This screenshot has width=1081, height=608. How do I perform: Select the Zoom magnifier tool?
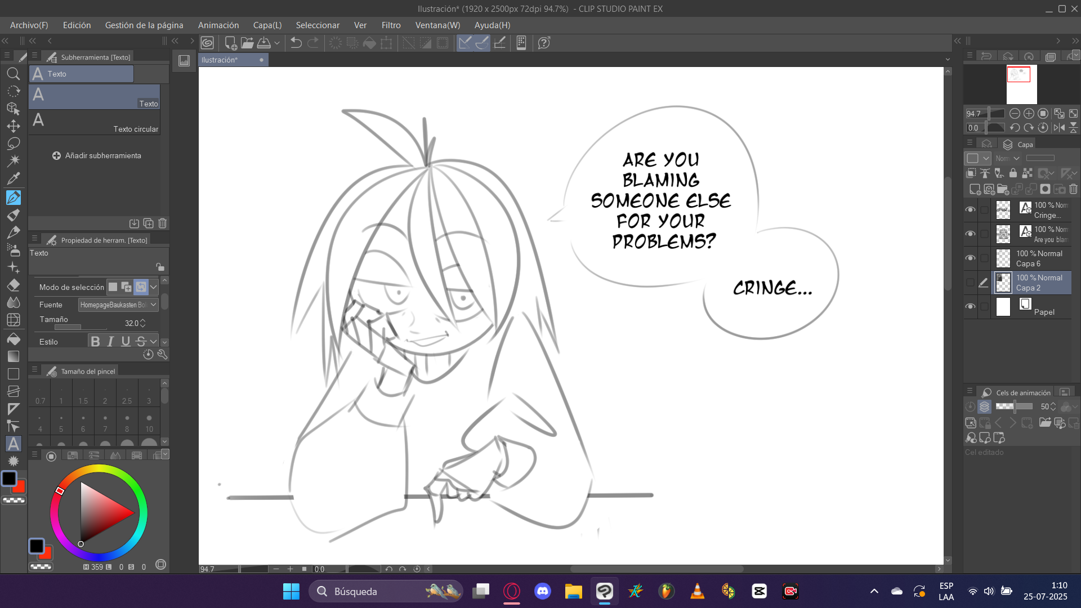[x=14, y=74]
